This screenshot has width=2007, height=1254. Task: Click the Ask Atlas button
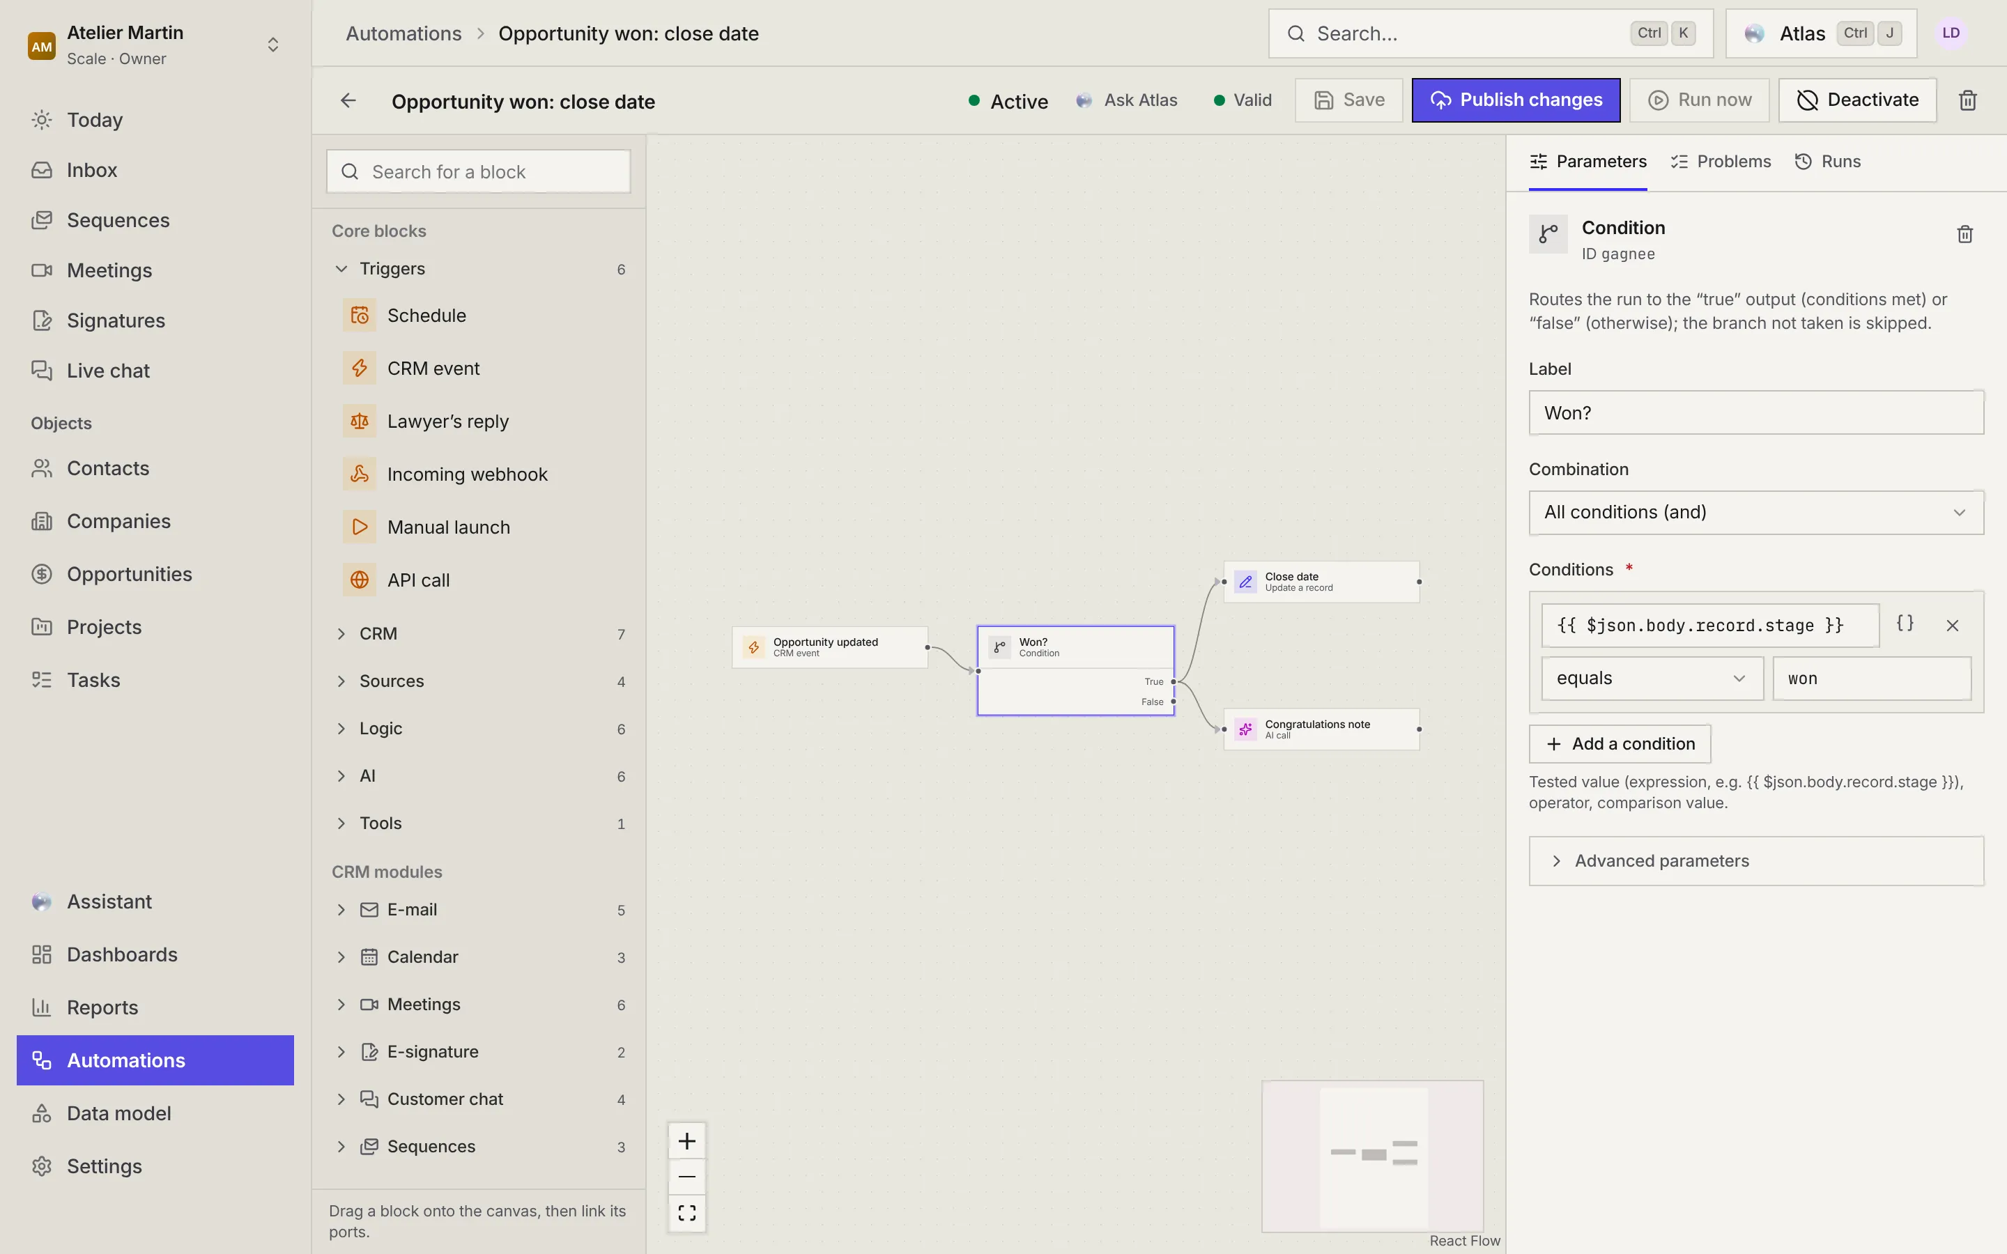1127,100
